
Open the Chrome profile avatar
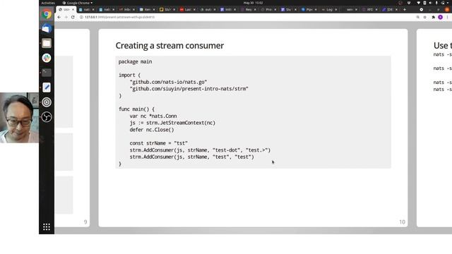(x=440, y=17)
